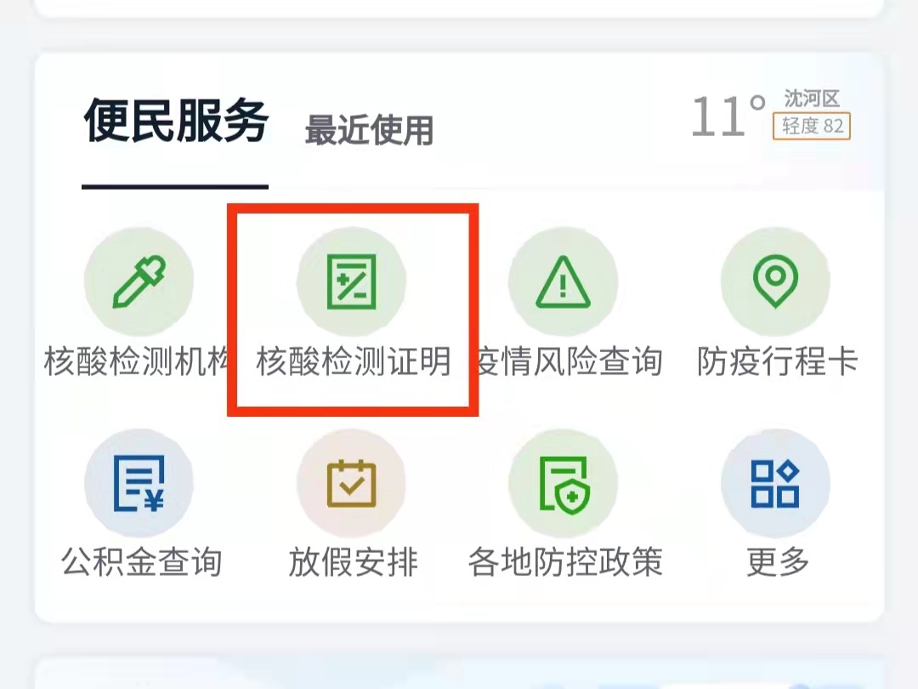The height and width of the screenshot is (689, 918).
Task: Open the 放假安排 calendar icon
Action: point(351,483)
